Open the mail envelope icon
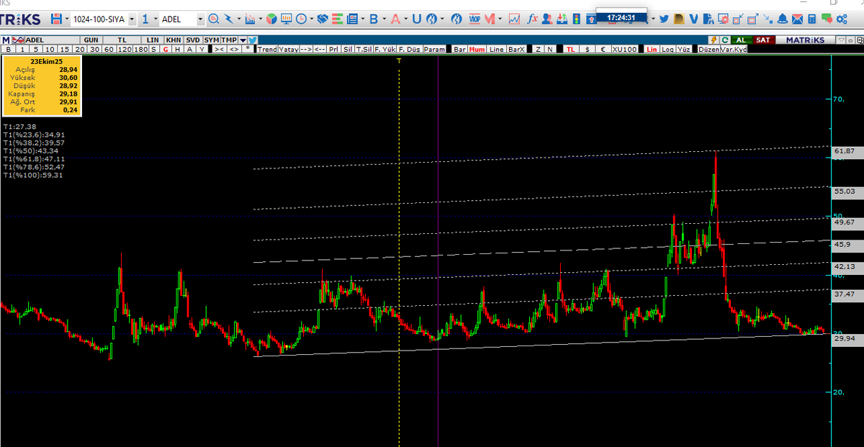The width and height of the screenshot is (864, 447). pyautogui.click(x=797, y=19)
